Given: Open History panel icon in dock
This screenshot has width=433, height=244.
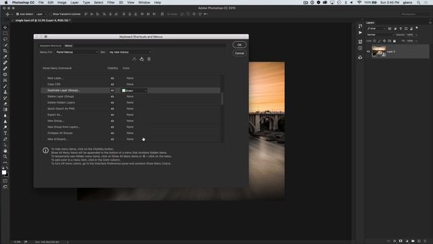Looking at the screenshot, I should (x=360, y=26).
